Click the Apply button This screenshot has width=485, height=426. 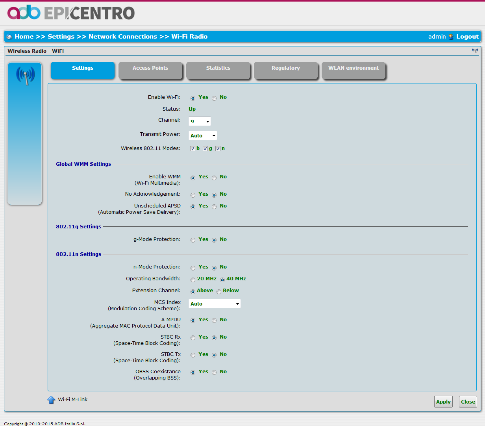443,402
